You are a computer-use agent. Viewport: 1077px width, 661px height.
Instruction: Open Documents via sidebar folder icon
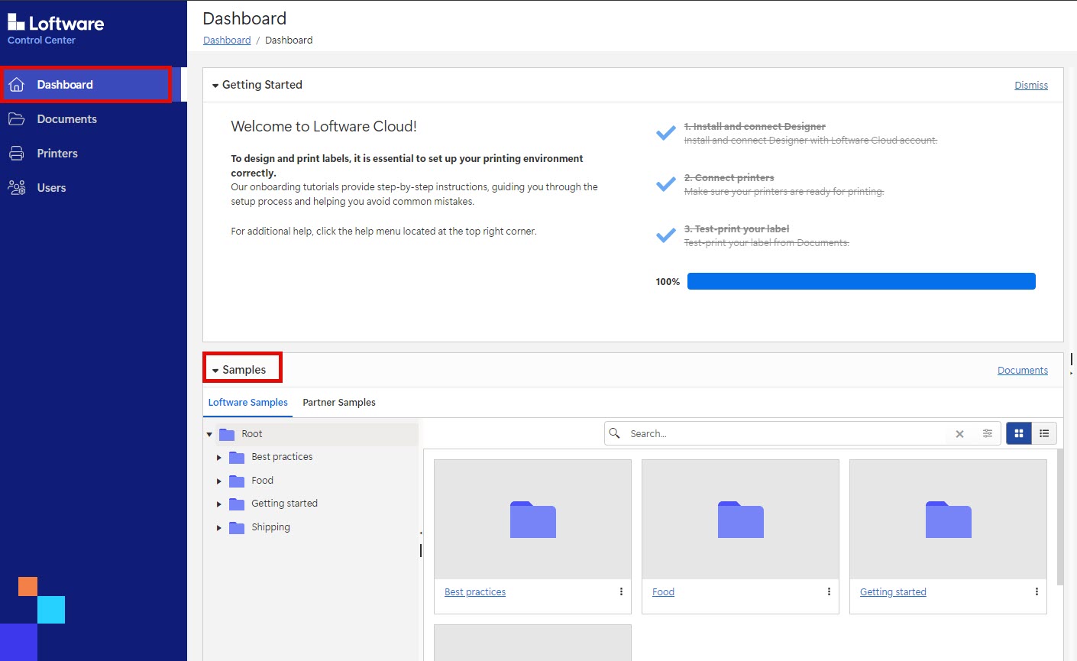click(17, 119)
